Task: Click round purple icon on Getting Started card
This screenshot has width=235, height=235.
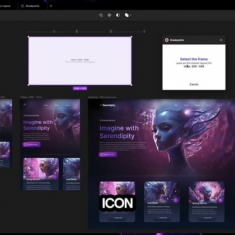Action: tap(221, 200)
